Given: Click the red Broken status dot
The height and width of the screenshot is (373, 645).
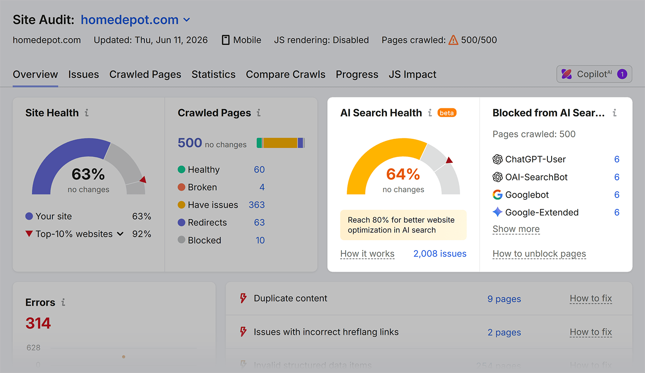Looking at the screenshot, I should 181,187.
